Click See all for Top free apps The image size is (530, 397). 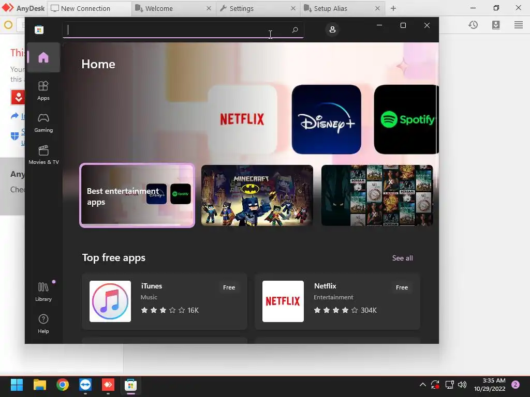(x=402, y=258)
